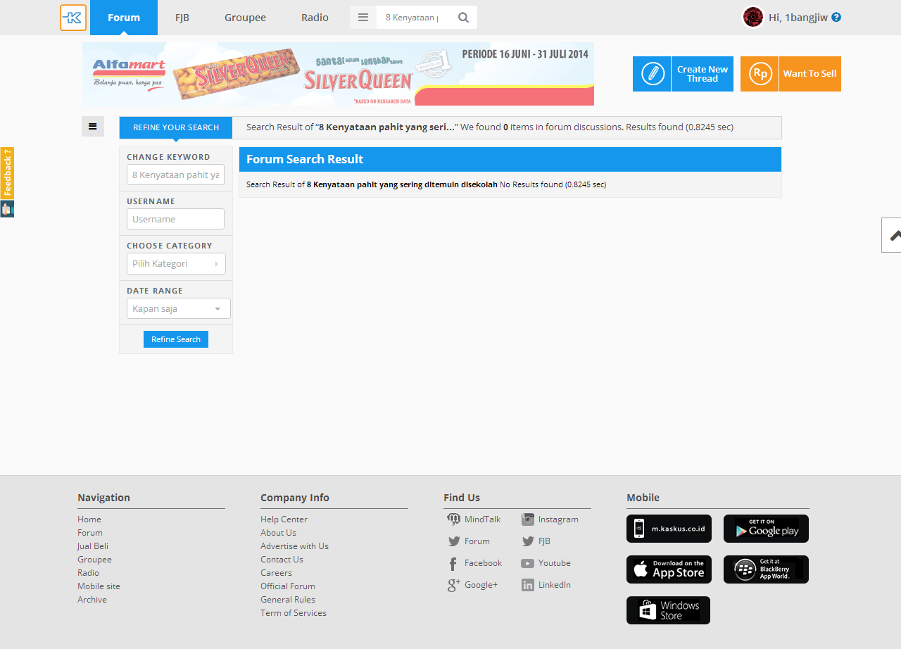Open the Jual Beli footer link
This screenshot has height=649, width=901.
click(93, 546)
